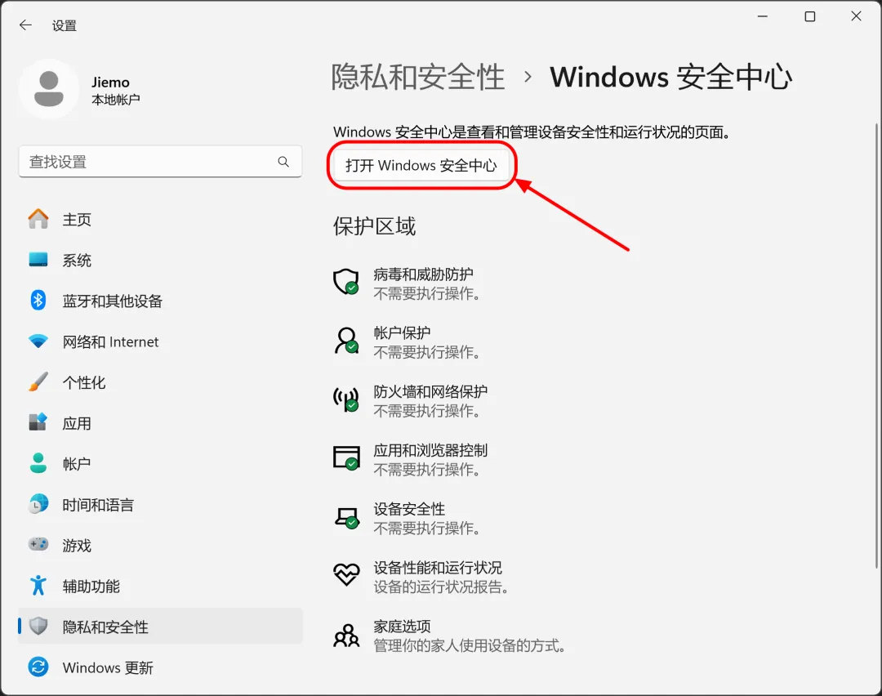Click the Jiemo account name
The image size is (882, 696).
coord(111,83)
